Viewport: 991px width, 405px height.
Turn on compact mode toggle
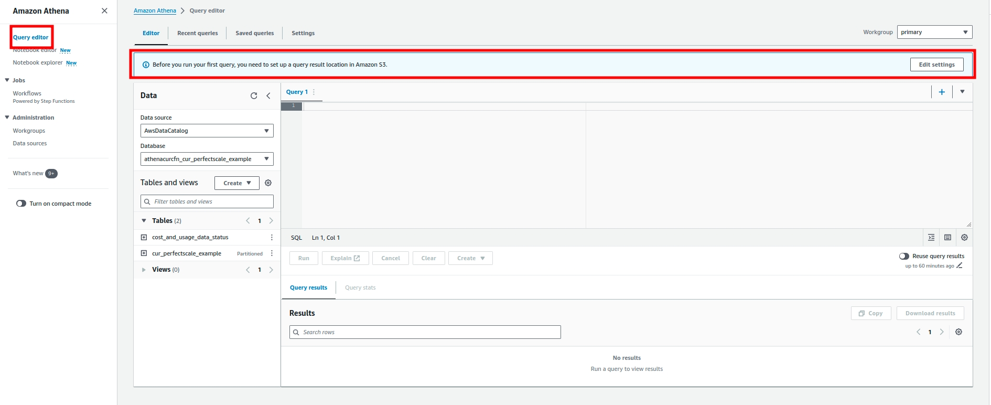point(21,204)
